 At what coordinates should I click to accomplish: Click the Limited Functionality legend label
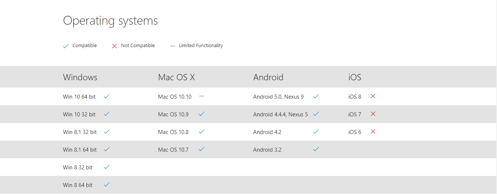201,46
